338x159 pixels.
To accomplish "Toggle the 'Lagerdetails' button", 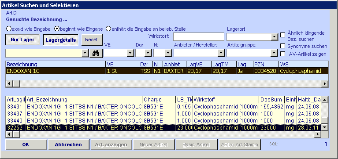I will (61, 40).
